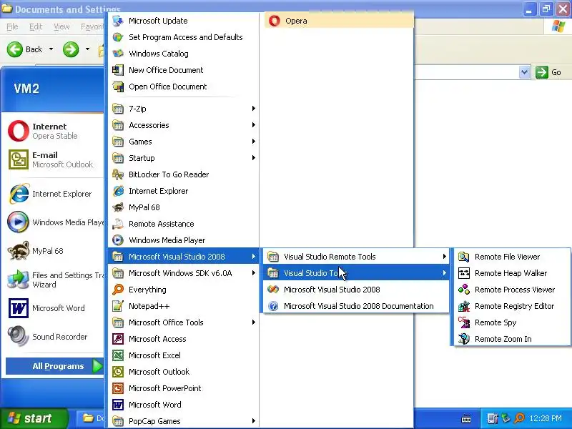Screen dimensions: 572x429
Task: Click the Forward arrow in Explorer
Action: 71,49
